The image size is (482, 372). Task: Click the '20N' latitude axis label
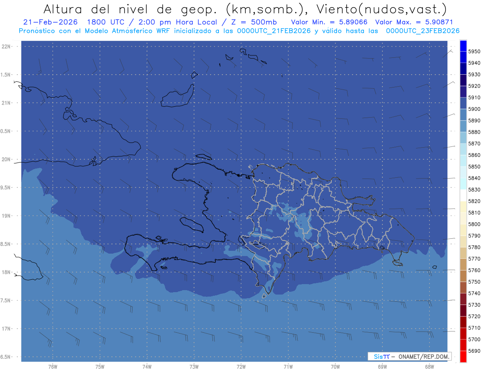[6, 159]
